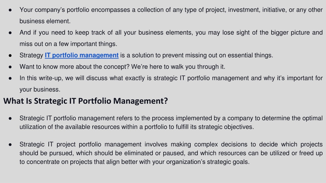The image size is (326, 183).
Task: Click the bullet marker beside 'Strategic IT project portfolio'
Action: [x=10, y=145]
